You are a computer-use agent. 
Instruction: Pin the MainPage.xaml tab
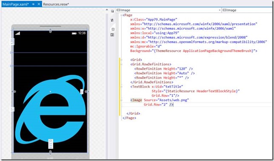pos(33,4)
